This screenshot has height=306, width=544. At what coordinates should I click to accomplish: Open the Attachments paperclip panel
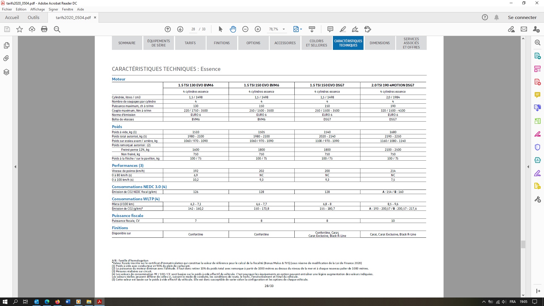[6, 58]
